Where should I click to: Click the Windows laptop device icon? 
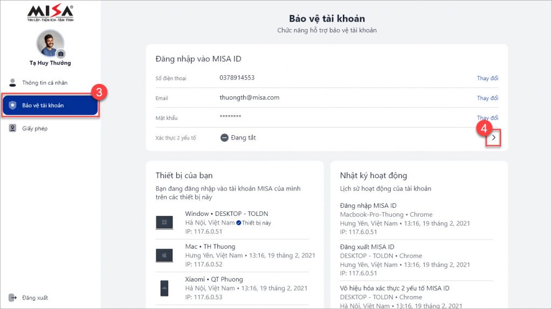tap(164, 222)
